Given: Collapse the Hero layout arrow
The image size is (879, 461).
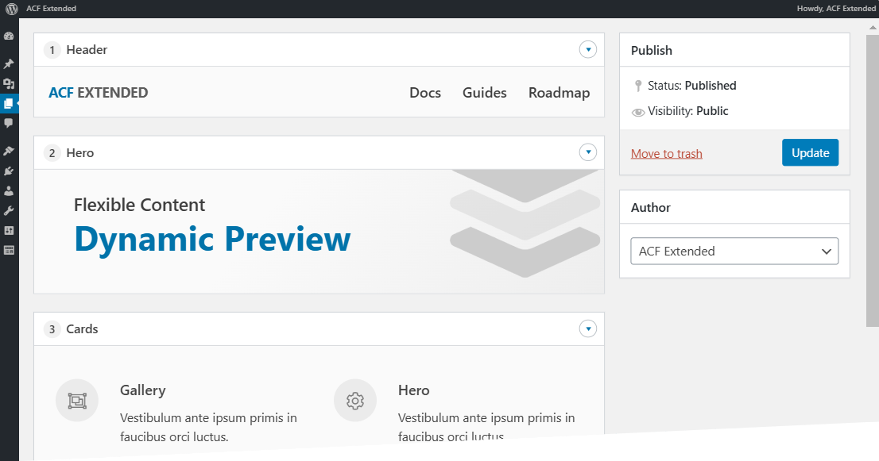Looking at the screenshot, I should (x=588, y=152).
